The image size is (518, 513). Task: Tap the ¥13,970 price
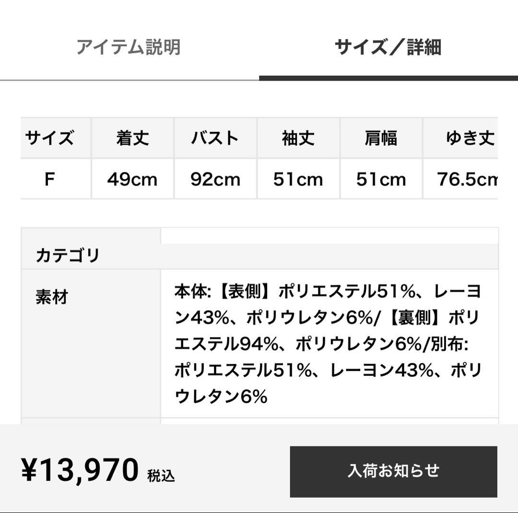81,470
